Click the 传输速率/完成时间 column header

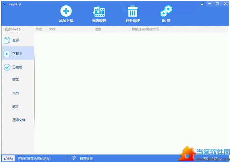145,29
